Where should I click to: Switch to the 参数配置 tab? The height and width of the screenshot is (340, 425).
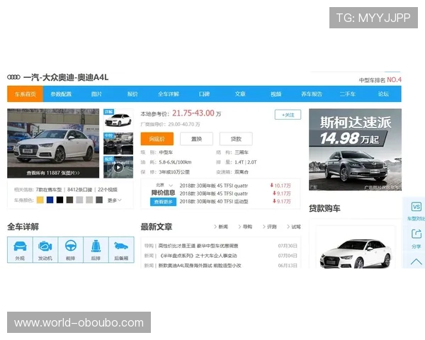(61, 94)
